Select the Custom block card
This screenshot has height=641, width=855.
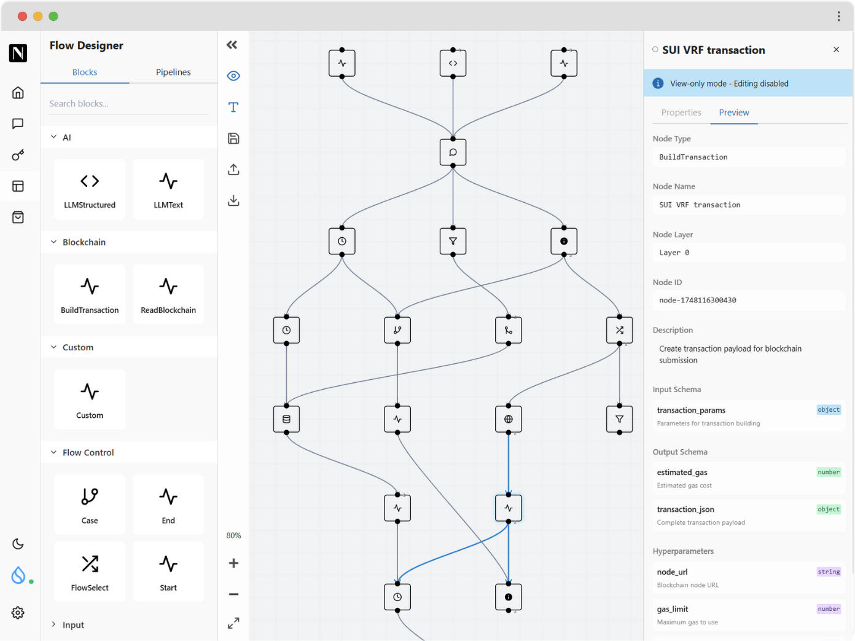click(90, 399)
